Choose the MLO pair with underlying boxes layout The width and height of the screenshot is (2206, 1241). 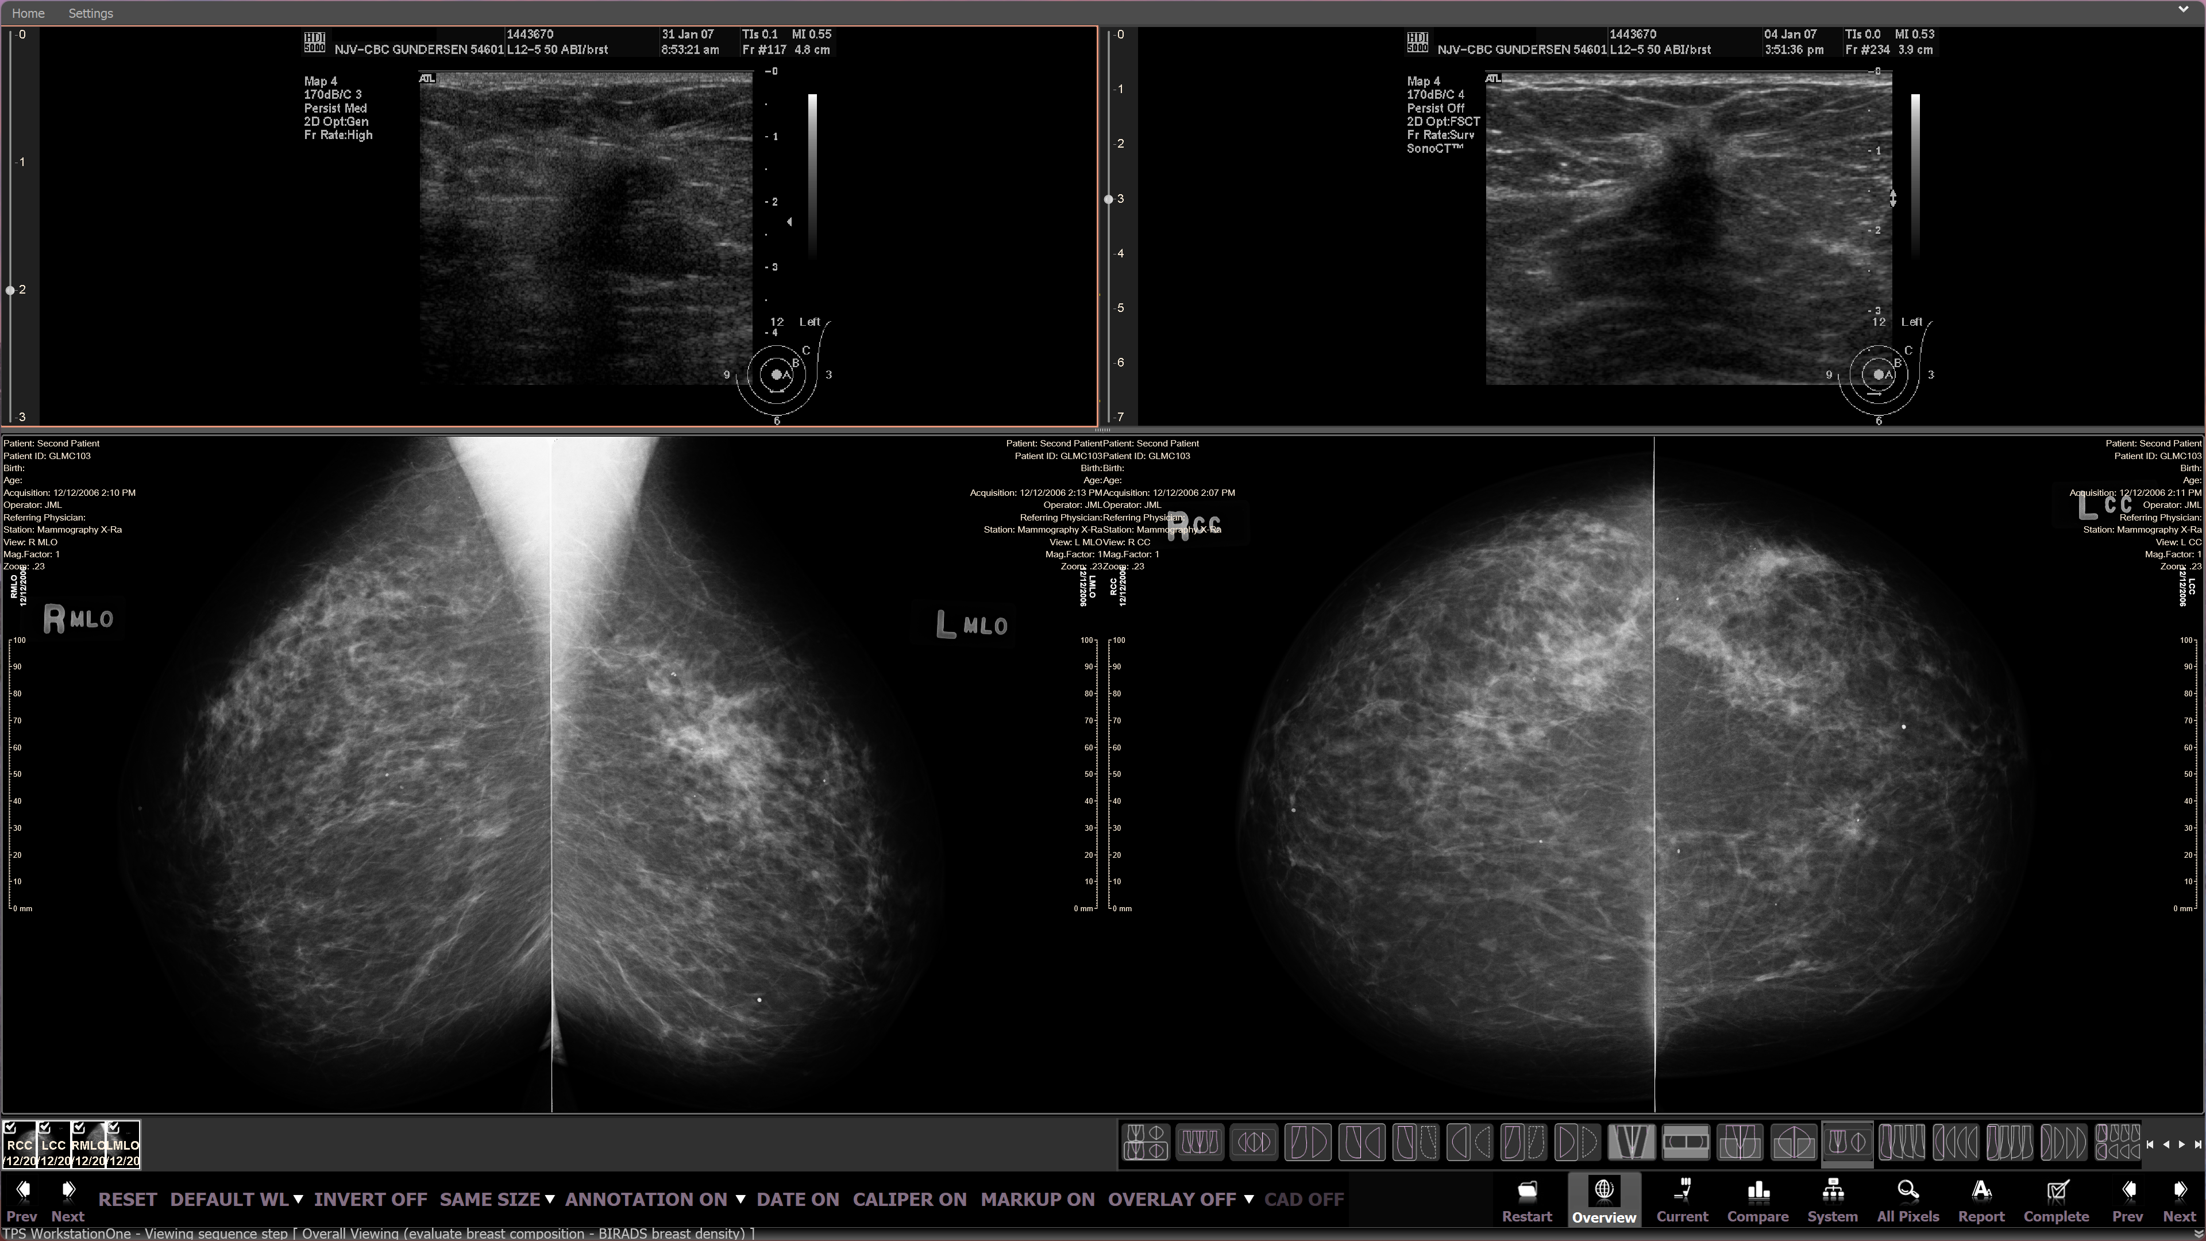(x=1740, y=1142)
